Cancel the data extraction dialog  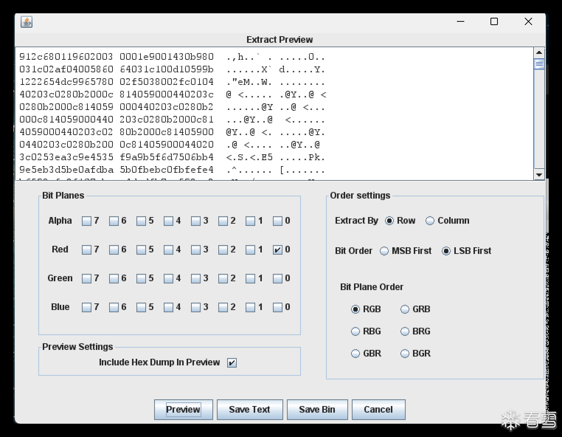[x=378, y=410]
